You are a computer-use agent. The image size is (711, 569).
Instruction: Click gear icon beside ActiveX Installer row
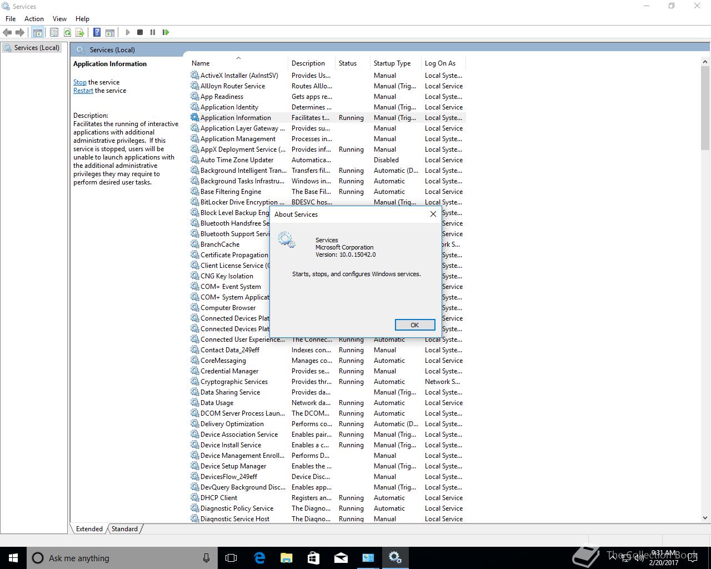(194, 75)
